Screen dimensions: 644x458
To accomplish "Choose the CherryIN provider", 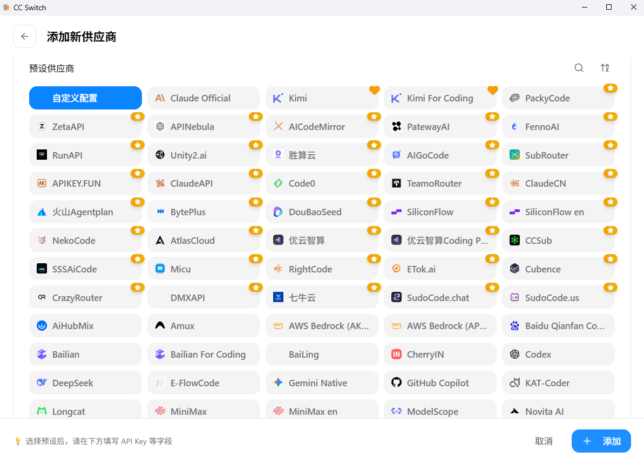I will (x=440, y=354).
